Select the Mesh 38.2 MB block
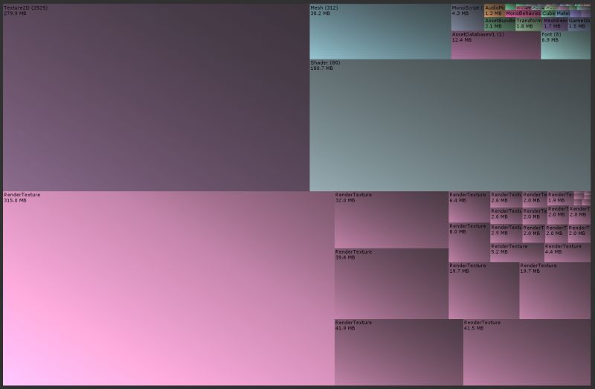The width and height of the screenshot is (595, 389). click(380, 31)
